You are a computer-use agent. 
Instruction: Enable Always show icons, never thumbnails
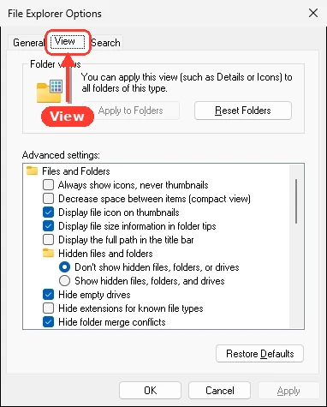click(48, 185)
